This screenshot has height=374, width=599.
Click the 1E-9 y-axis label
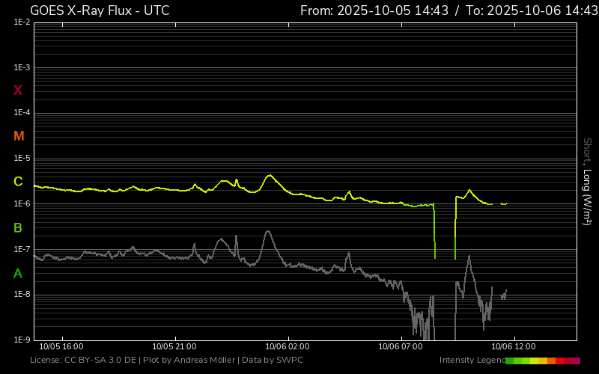[x=22, y=340]
